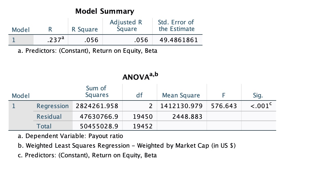Select the 49.4861861 standard error cell

(x=178, y=40)
